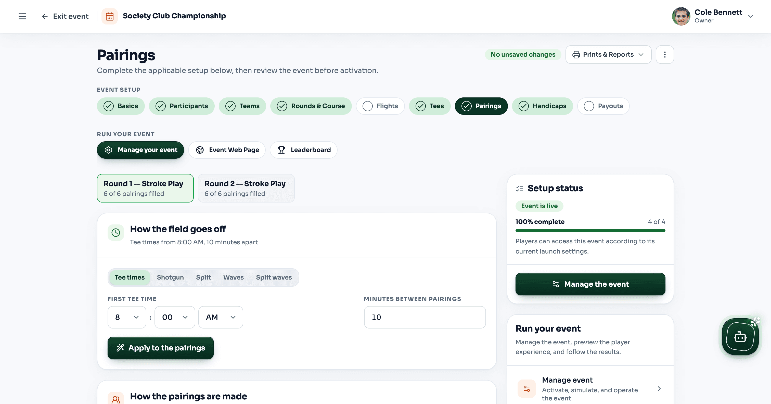Click the Basics step check icon
The image size is (771, 404).
click(108, 106)
